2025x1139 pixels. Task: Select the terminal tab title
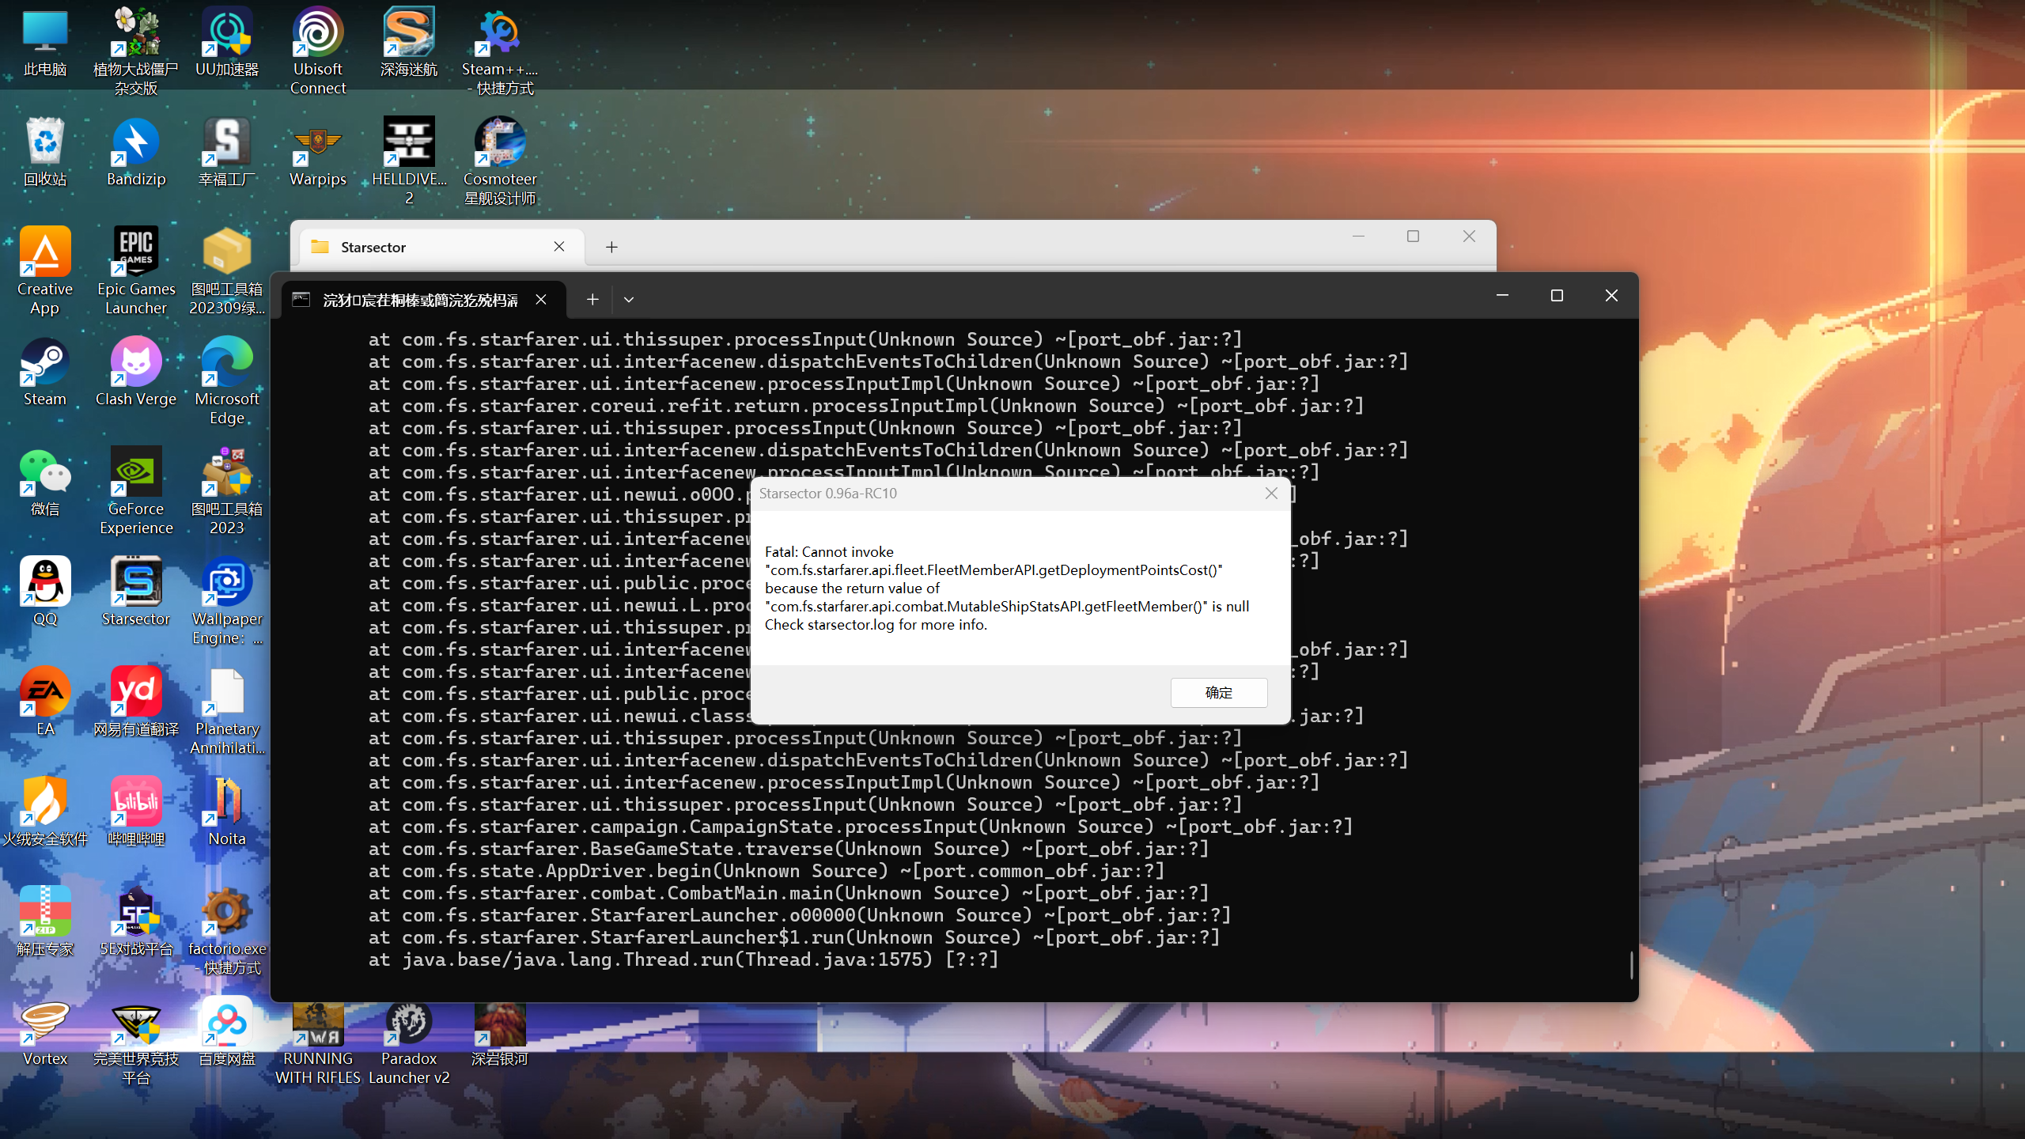pyautogui.click(x=419, y=300)
